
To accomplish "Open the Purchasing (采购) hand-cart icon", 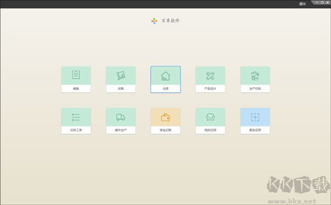I will [x=121, y=76].
